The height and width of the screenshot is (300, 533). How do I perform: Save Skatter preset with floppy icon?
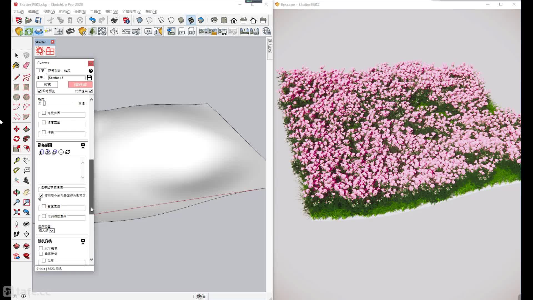tap(89, 77)
